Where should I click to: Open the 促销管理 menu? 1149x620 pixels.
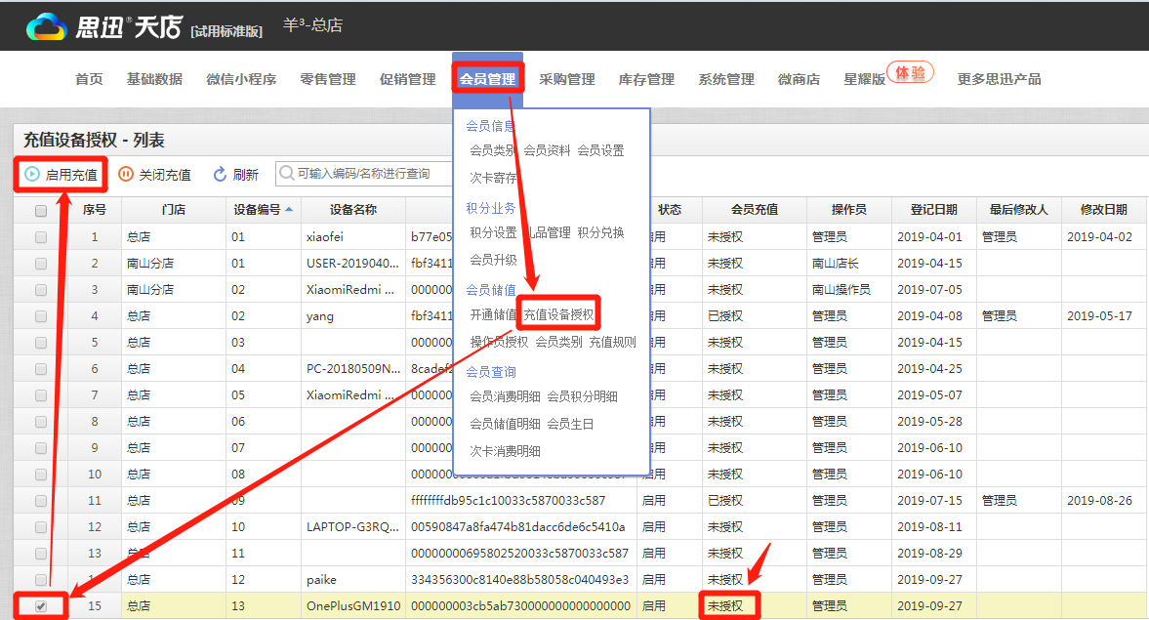tap(407, 79)
